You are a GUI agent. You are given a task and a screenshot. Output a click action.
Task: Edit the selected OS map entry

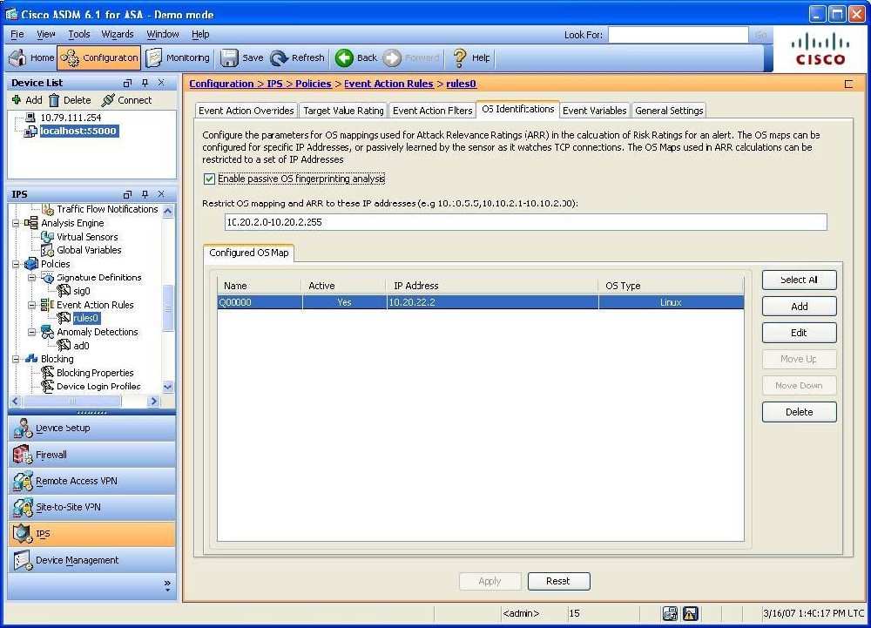coord(799,333)
